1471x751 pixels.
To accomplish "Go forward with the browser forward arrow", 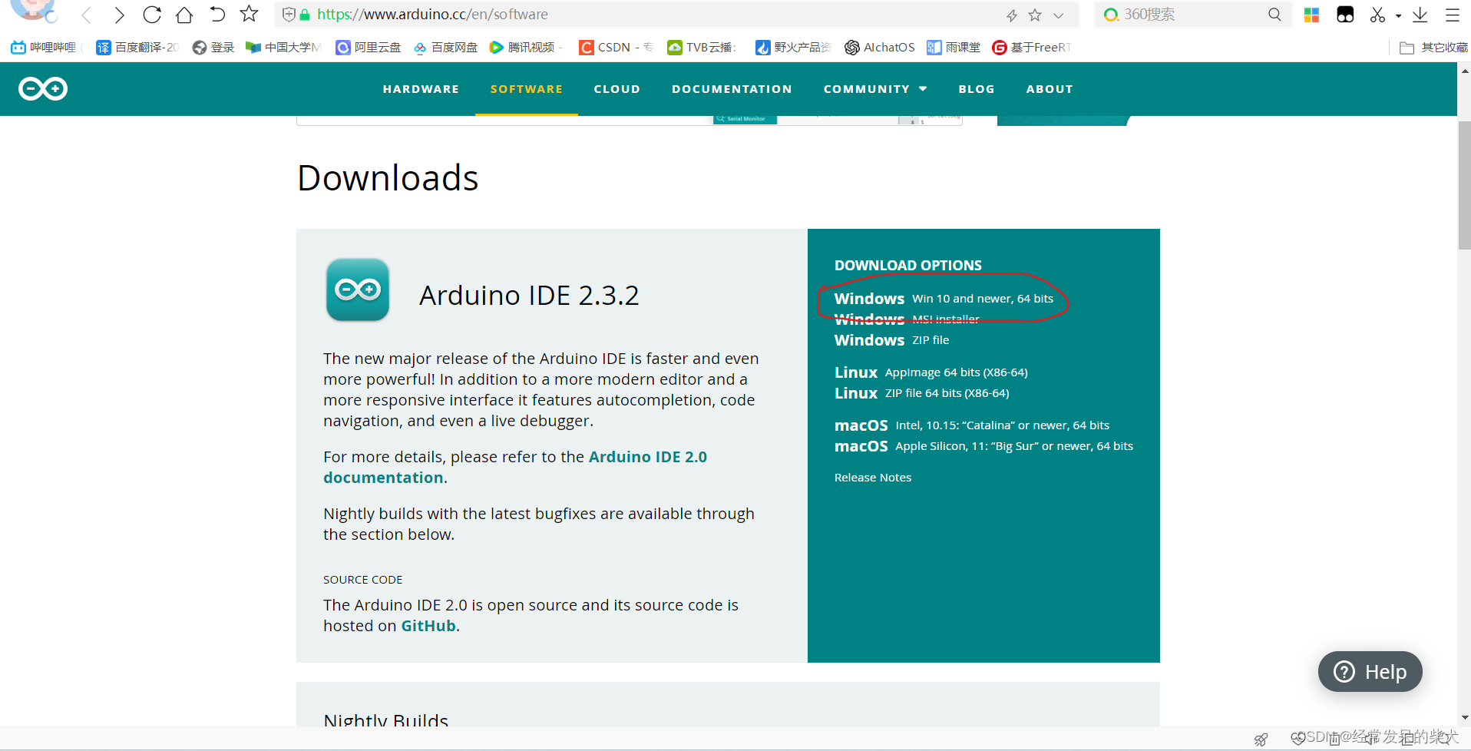I will 119,15.
